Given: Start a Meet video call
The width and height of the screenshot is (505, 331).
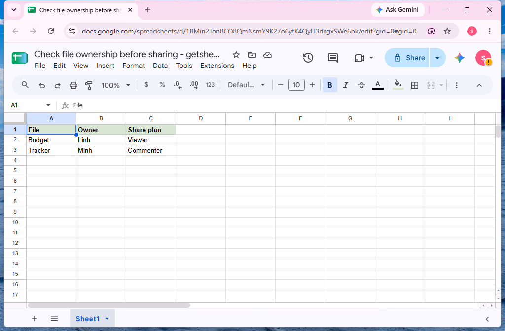Looking at the screenshot, I should pos(359,58).
